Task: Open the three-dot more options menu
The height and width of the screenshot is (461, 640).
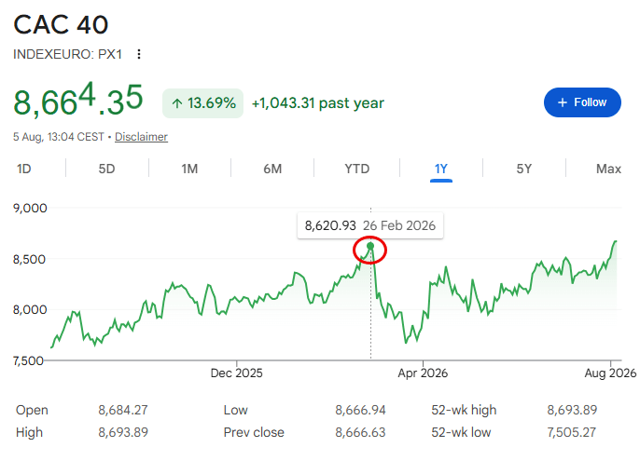Action: click(139, 54)
